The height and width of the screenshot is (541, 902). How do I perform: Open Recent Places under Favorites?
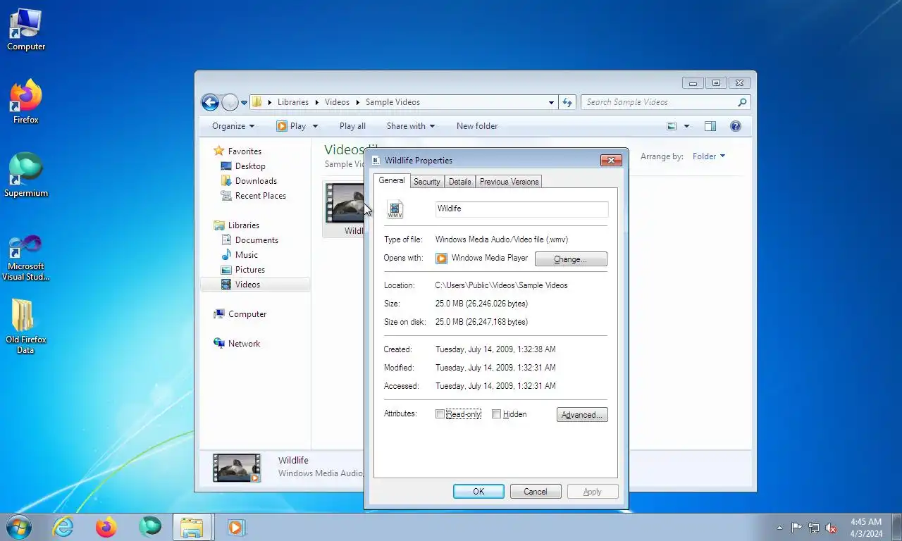point(253,196)
